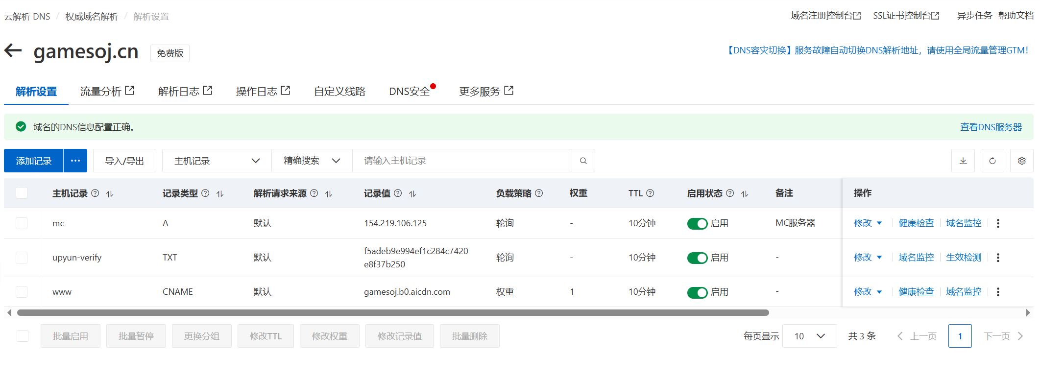
Task: Open the 自定义线路 tab
Action: click(339, 92)
